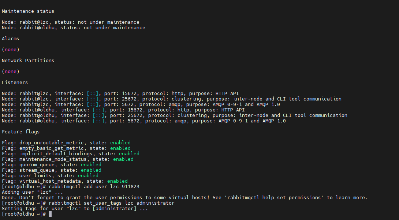Click the terminal cursor block at prompt
This screenshot has width=399, height=220.
(x=50, y=214)
